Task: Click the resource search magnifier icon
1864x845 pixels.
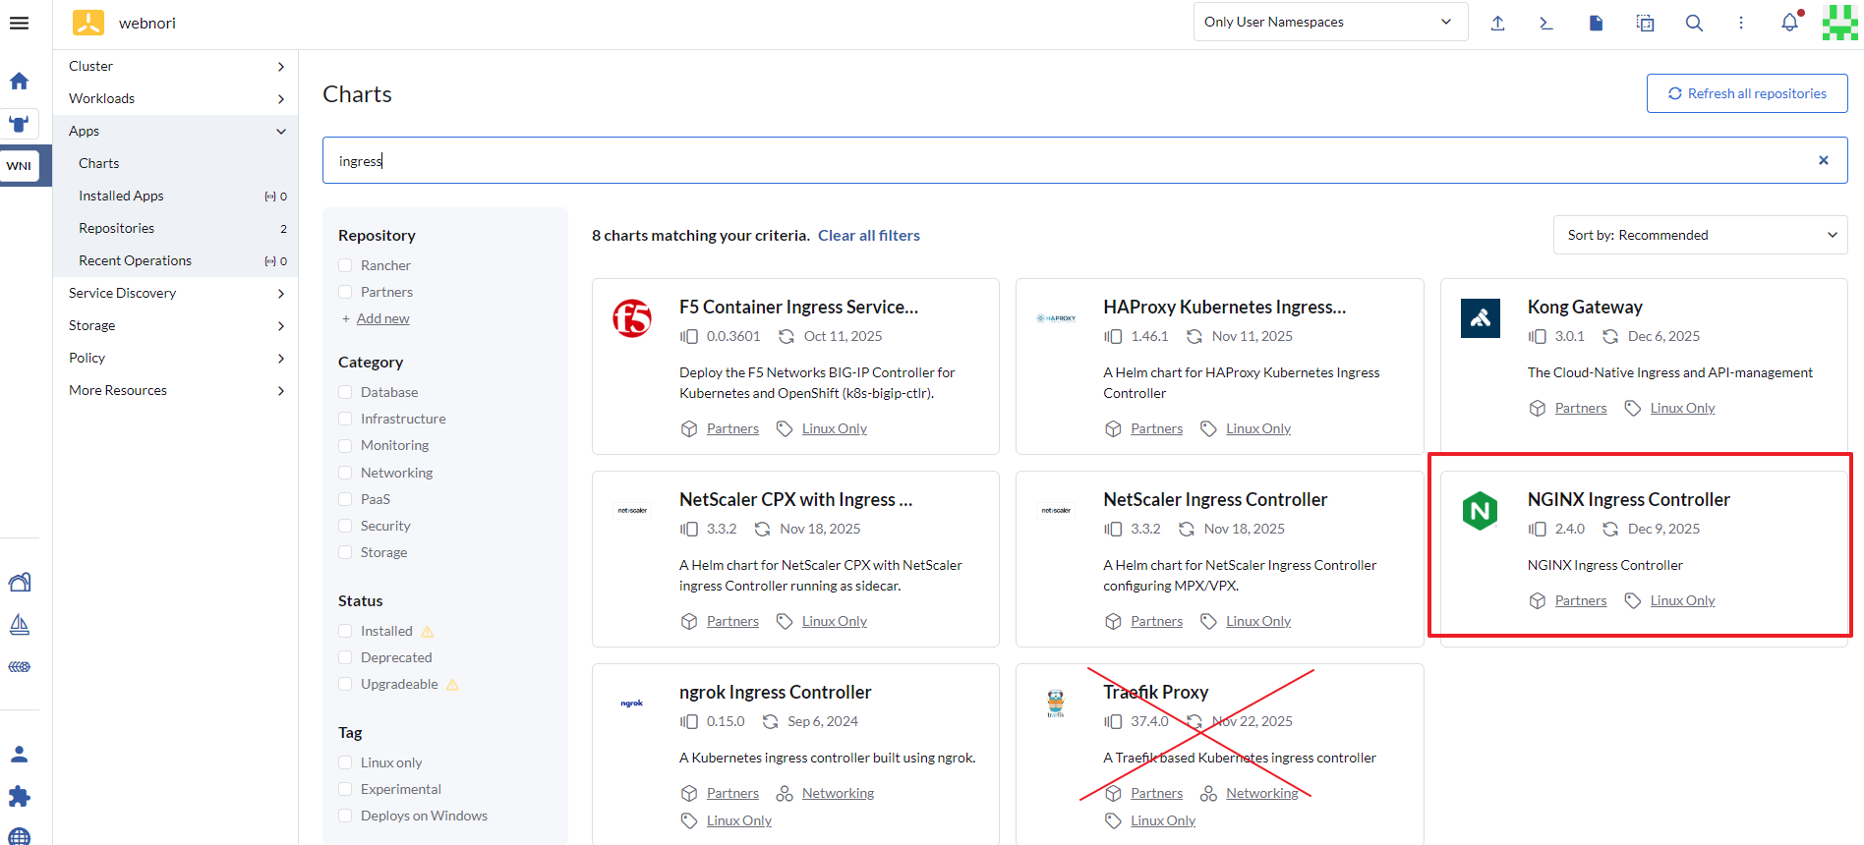Action: [x=1694, y=23]
